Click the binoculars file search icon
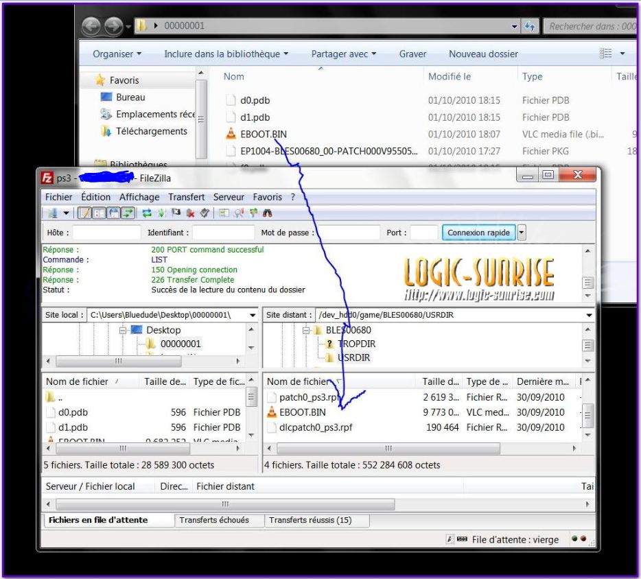The width and height of the screenshot is (641, 579). (267, 213)
